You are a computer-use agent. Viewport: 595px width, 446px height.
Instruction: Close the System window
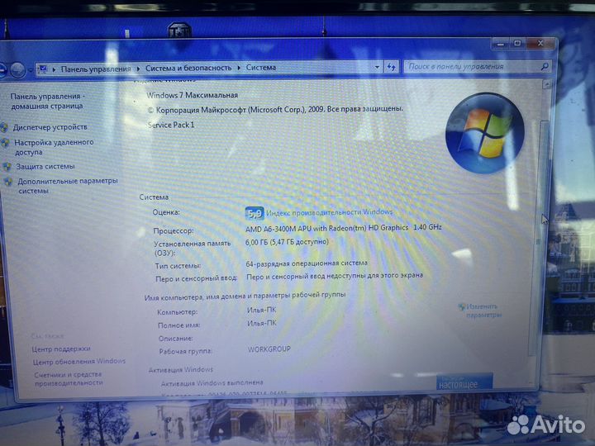coord(540,43)
